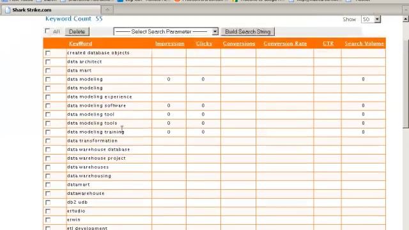This screenshot has width=409, height=230.
Task: Check the data modeling tools row
Action: click(x=48, y=123)
